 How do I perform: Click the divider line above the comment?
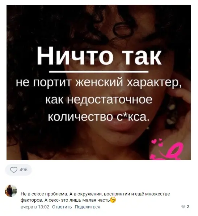point(99,180)
